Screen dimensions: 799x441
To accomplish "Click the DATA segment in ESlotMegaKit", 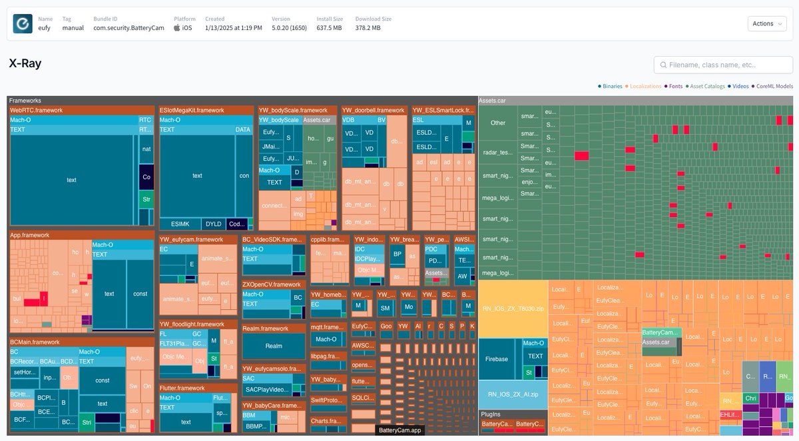I will tap(243, 129).
